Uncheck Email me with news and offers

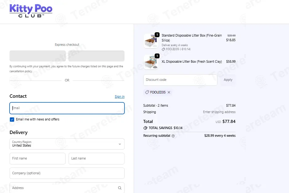point(12,120)
